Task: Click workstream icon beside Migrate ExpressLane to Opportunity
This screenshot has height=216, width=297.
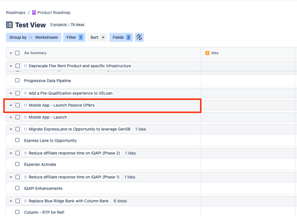Action: [x=26, y=129]
